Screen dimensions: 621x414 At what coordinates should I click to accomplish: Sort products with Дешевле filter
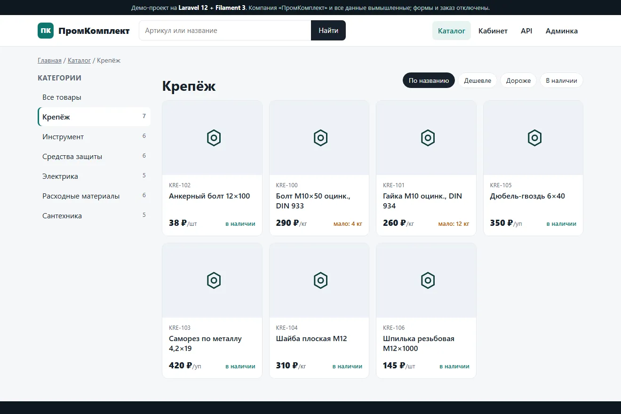pyautogui.click(x=478, y=80)
